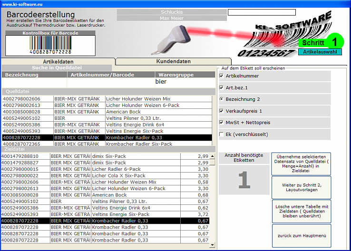Click Zieldatei scrollbar up arrow
This screenshot has height=251, width=351.
(213, 156)
